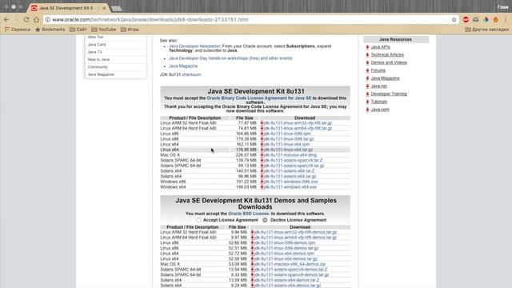
Task: Select the Java SE Development Kit tab
Action: [67, 8]
